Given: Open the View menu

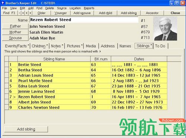Looking at the screenshot, I should (x=13, y=8).
